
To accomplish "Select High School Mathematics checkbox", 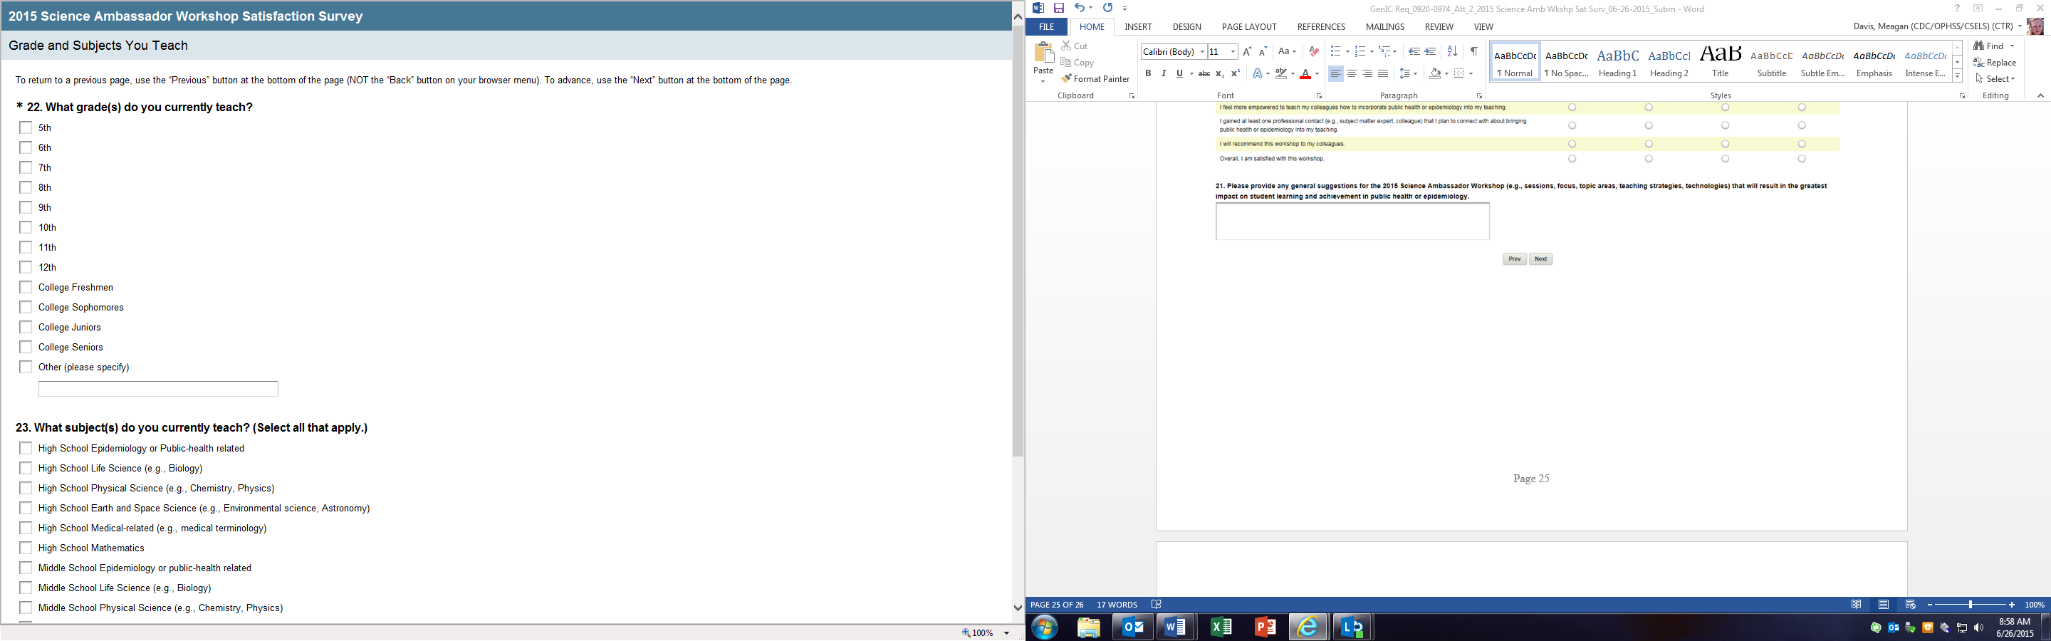I will (26, 548).
